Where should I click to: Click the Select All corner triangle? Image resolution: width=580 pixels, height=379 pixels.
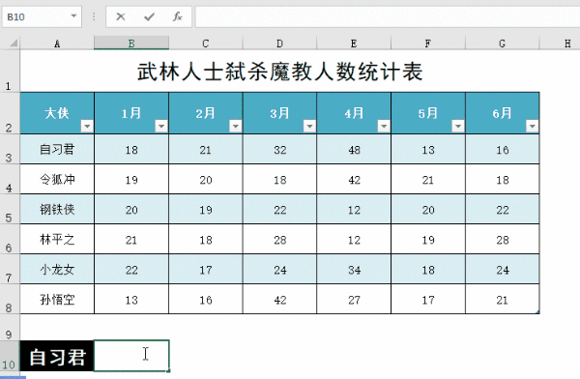[14, 44]
